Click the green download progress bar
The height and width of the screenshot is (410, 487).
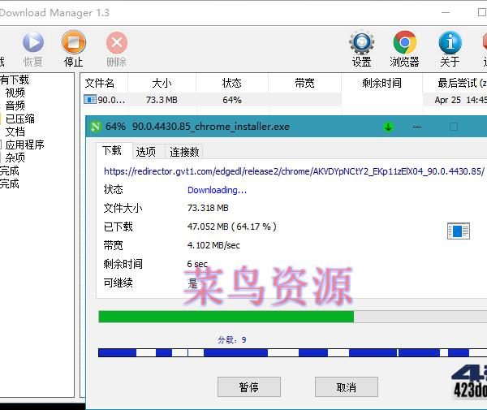click(x=226, y=317)
